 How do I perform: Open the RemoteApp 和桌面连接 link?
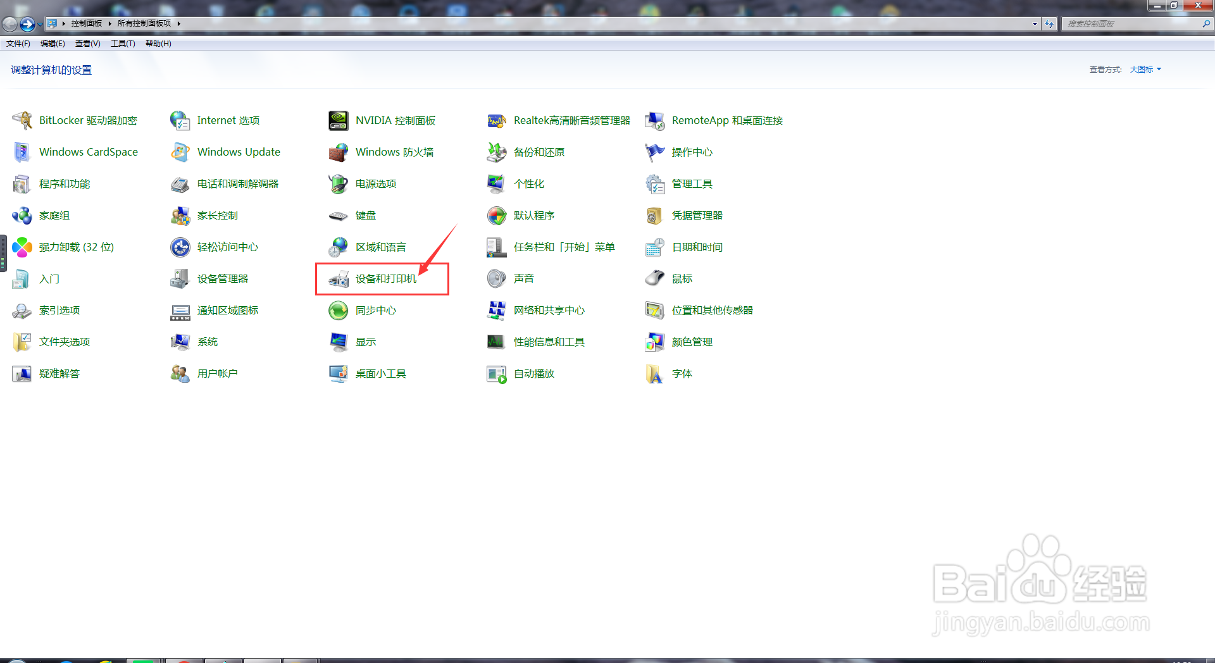pyautogui.click(x=727, y=120)
